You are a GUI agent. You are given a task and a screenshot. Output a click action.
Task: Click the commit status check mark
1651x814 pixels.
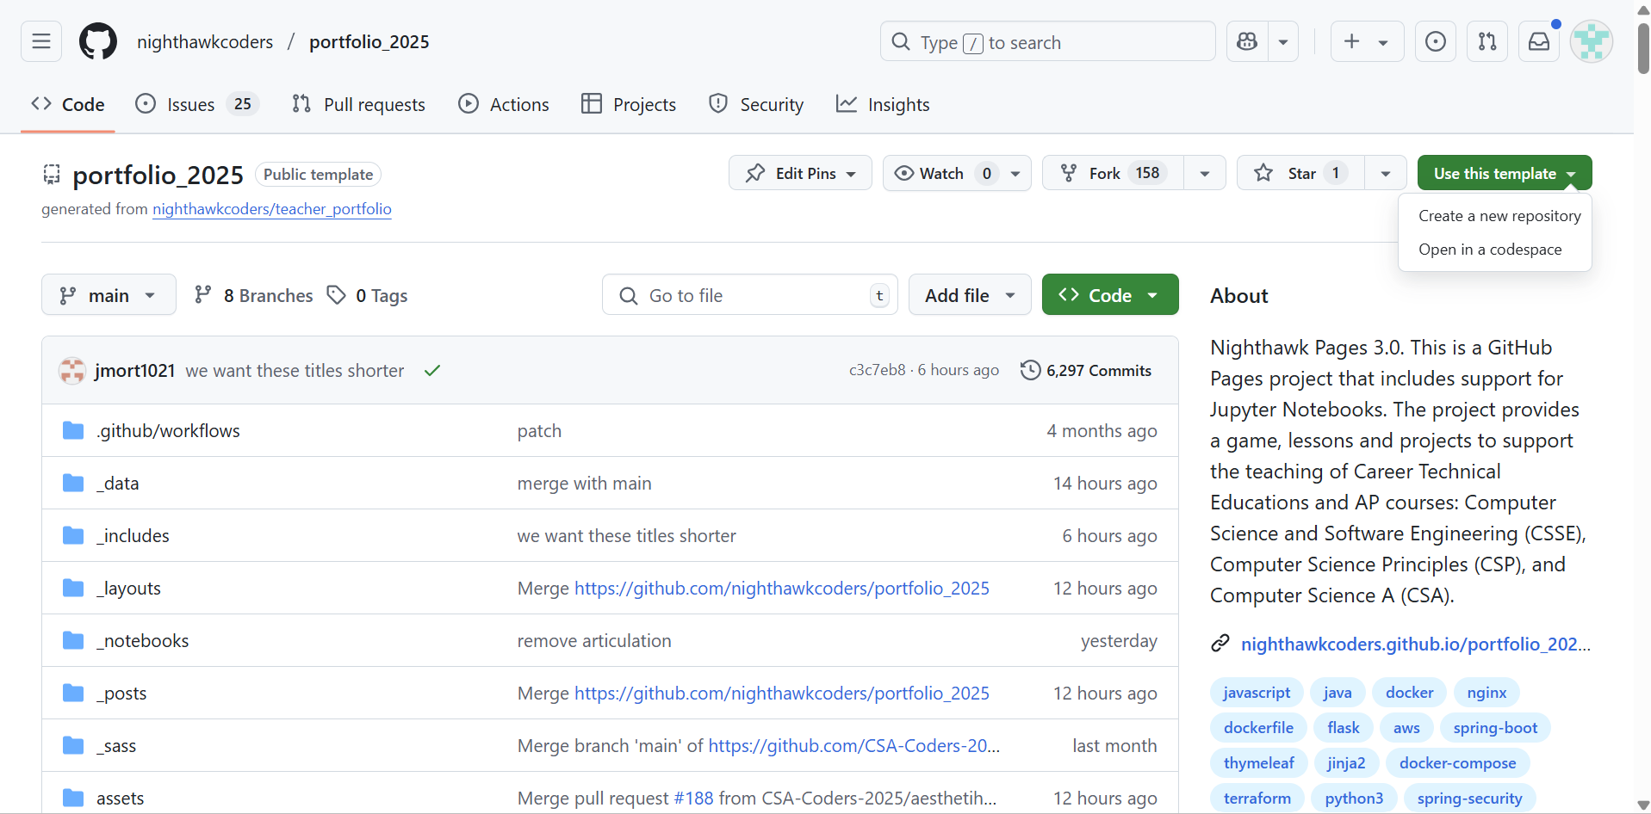432,371
